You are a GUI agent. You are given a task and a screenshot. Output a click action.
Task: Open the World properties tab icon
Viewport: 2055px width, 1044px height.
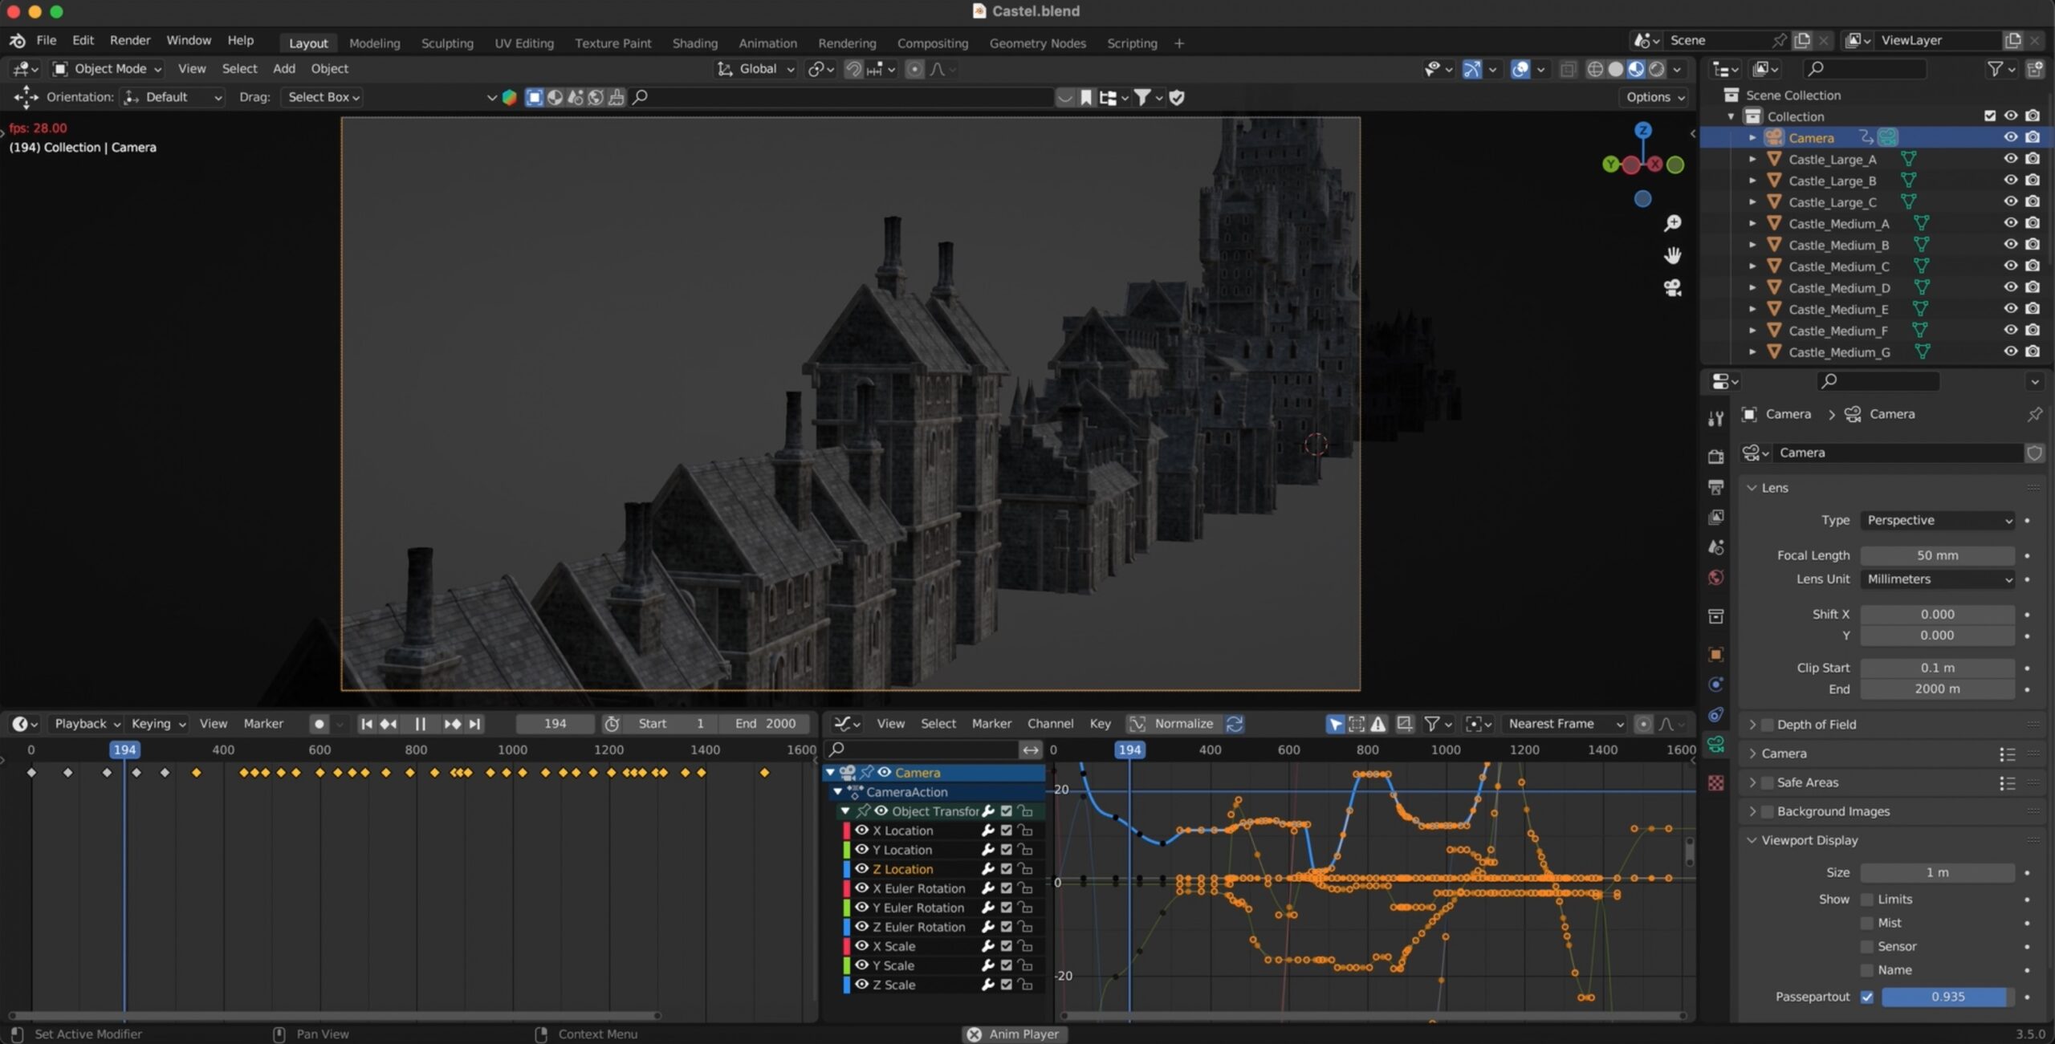(x=1715, y=578)
